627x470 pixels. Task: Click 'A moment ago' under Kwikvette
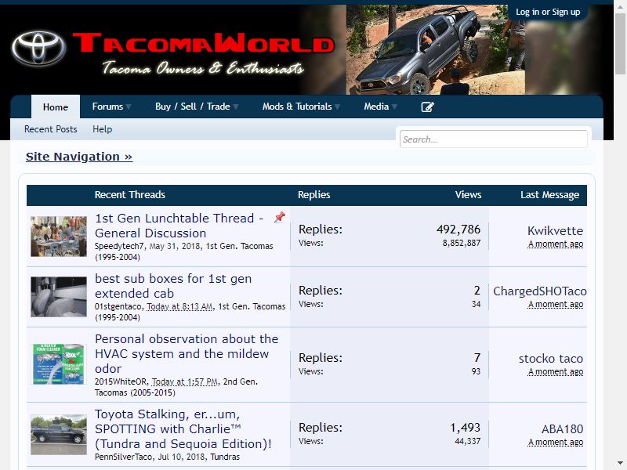point(556,244)
